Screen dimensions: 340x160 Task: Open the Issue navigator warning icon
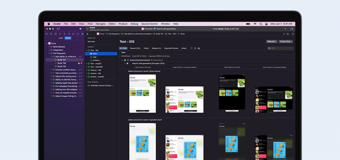pyautogui.click(x=65, y=34)
